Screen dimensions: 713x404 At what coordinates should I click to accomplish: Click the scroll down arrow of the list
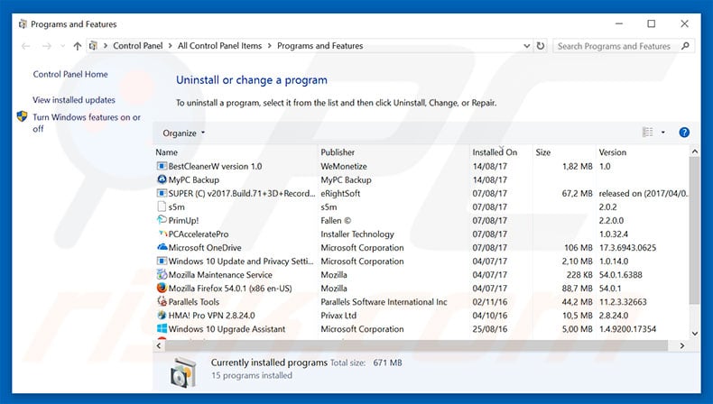pyautogui.click(x=694, y=333)
